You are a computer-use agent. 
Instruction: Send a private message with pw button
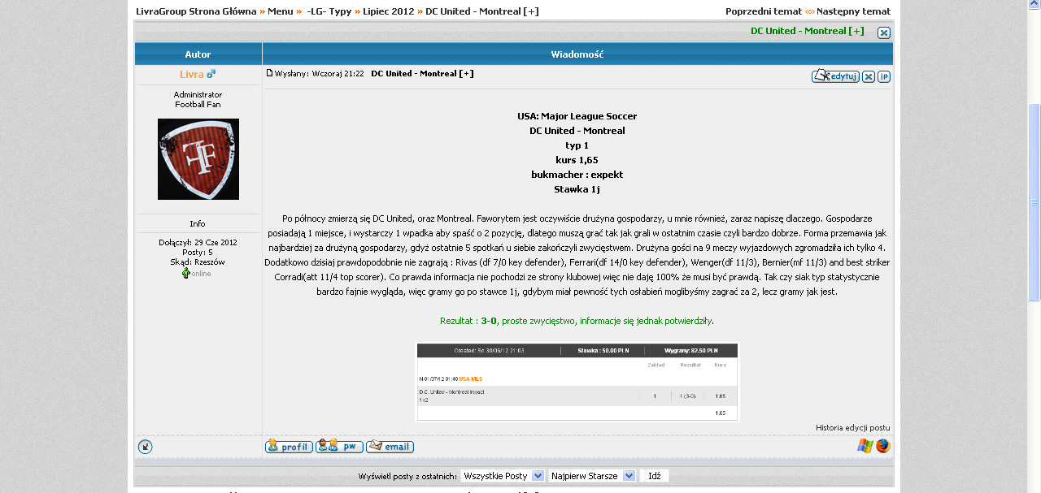point(339,447)
